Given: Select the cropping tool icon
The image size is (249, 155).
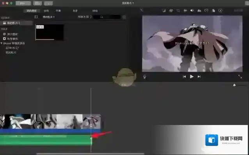Looking at the screenshot, I should (x=178, y=11).
